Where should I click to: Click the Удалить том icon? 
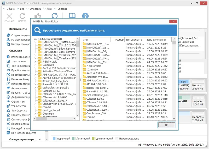pos(8,106)
